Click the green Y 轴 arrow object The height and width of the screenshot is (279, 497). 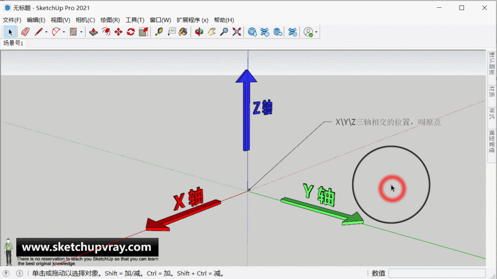(322, 212)
